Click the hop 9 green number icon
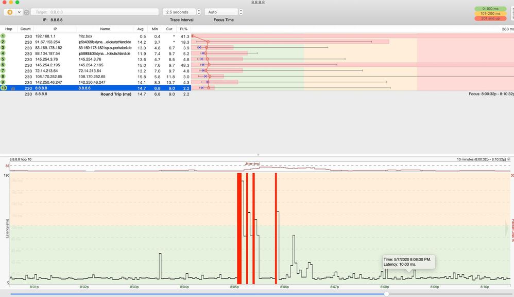Image resolution: width=514 pixels, height=297 pixels. 3,82
